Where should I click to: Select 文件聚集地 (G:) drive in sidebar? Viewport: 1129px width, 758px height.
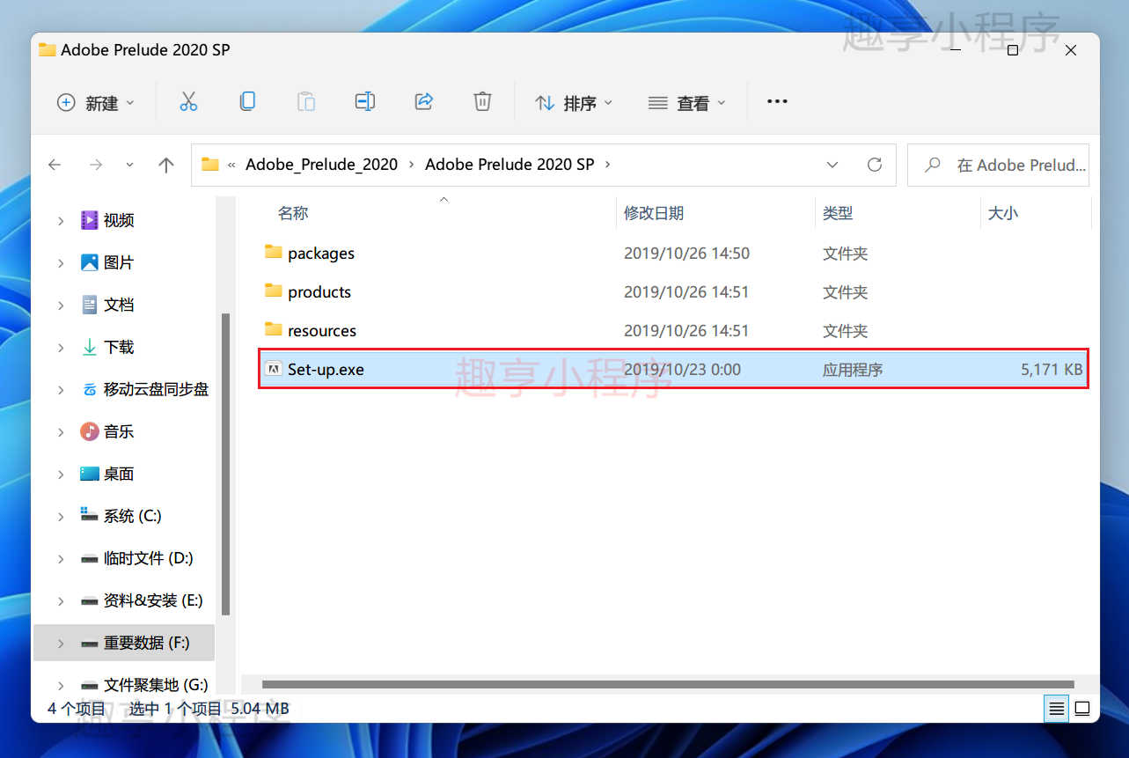pyautogui.click(x=156, y=685)
